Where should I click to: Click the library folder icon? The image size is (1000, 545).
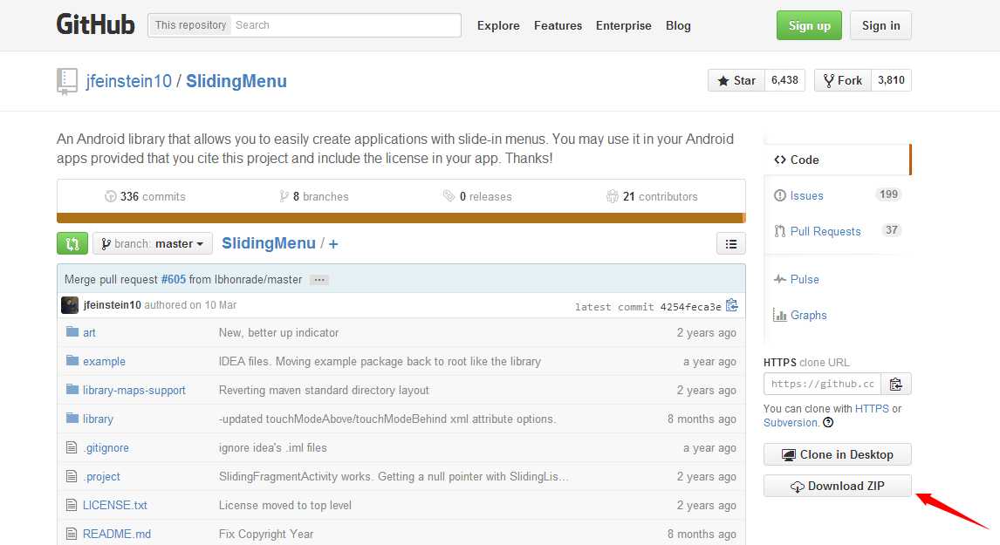pyautogui.click(x=72, y=419)
